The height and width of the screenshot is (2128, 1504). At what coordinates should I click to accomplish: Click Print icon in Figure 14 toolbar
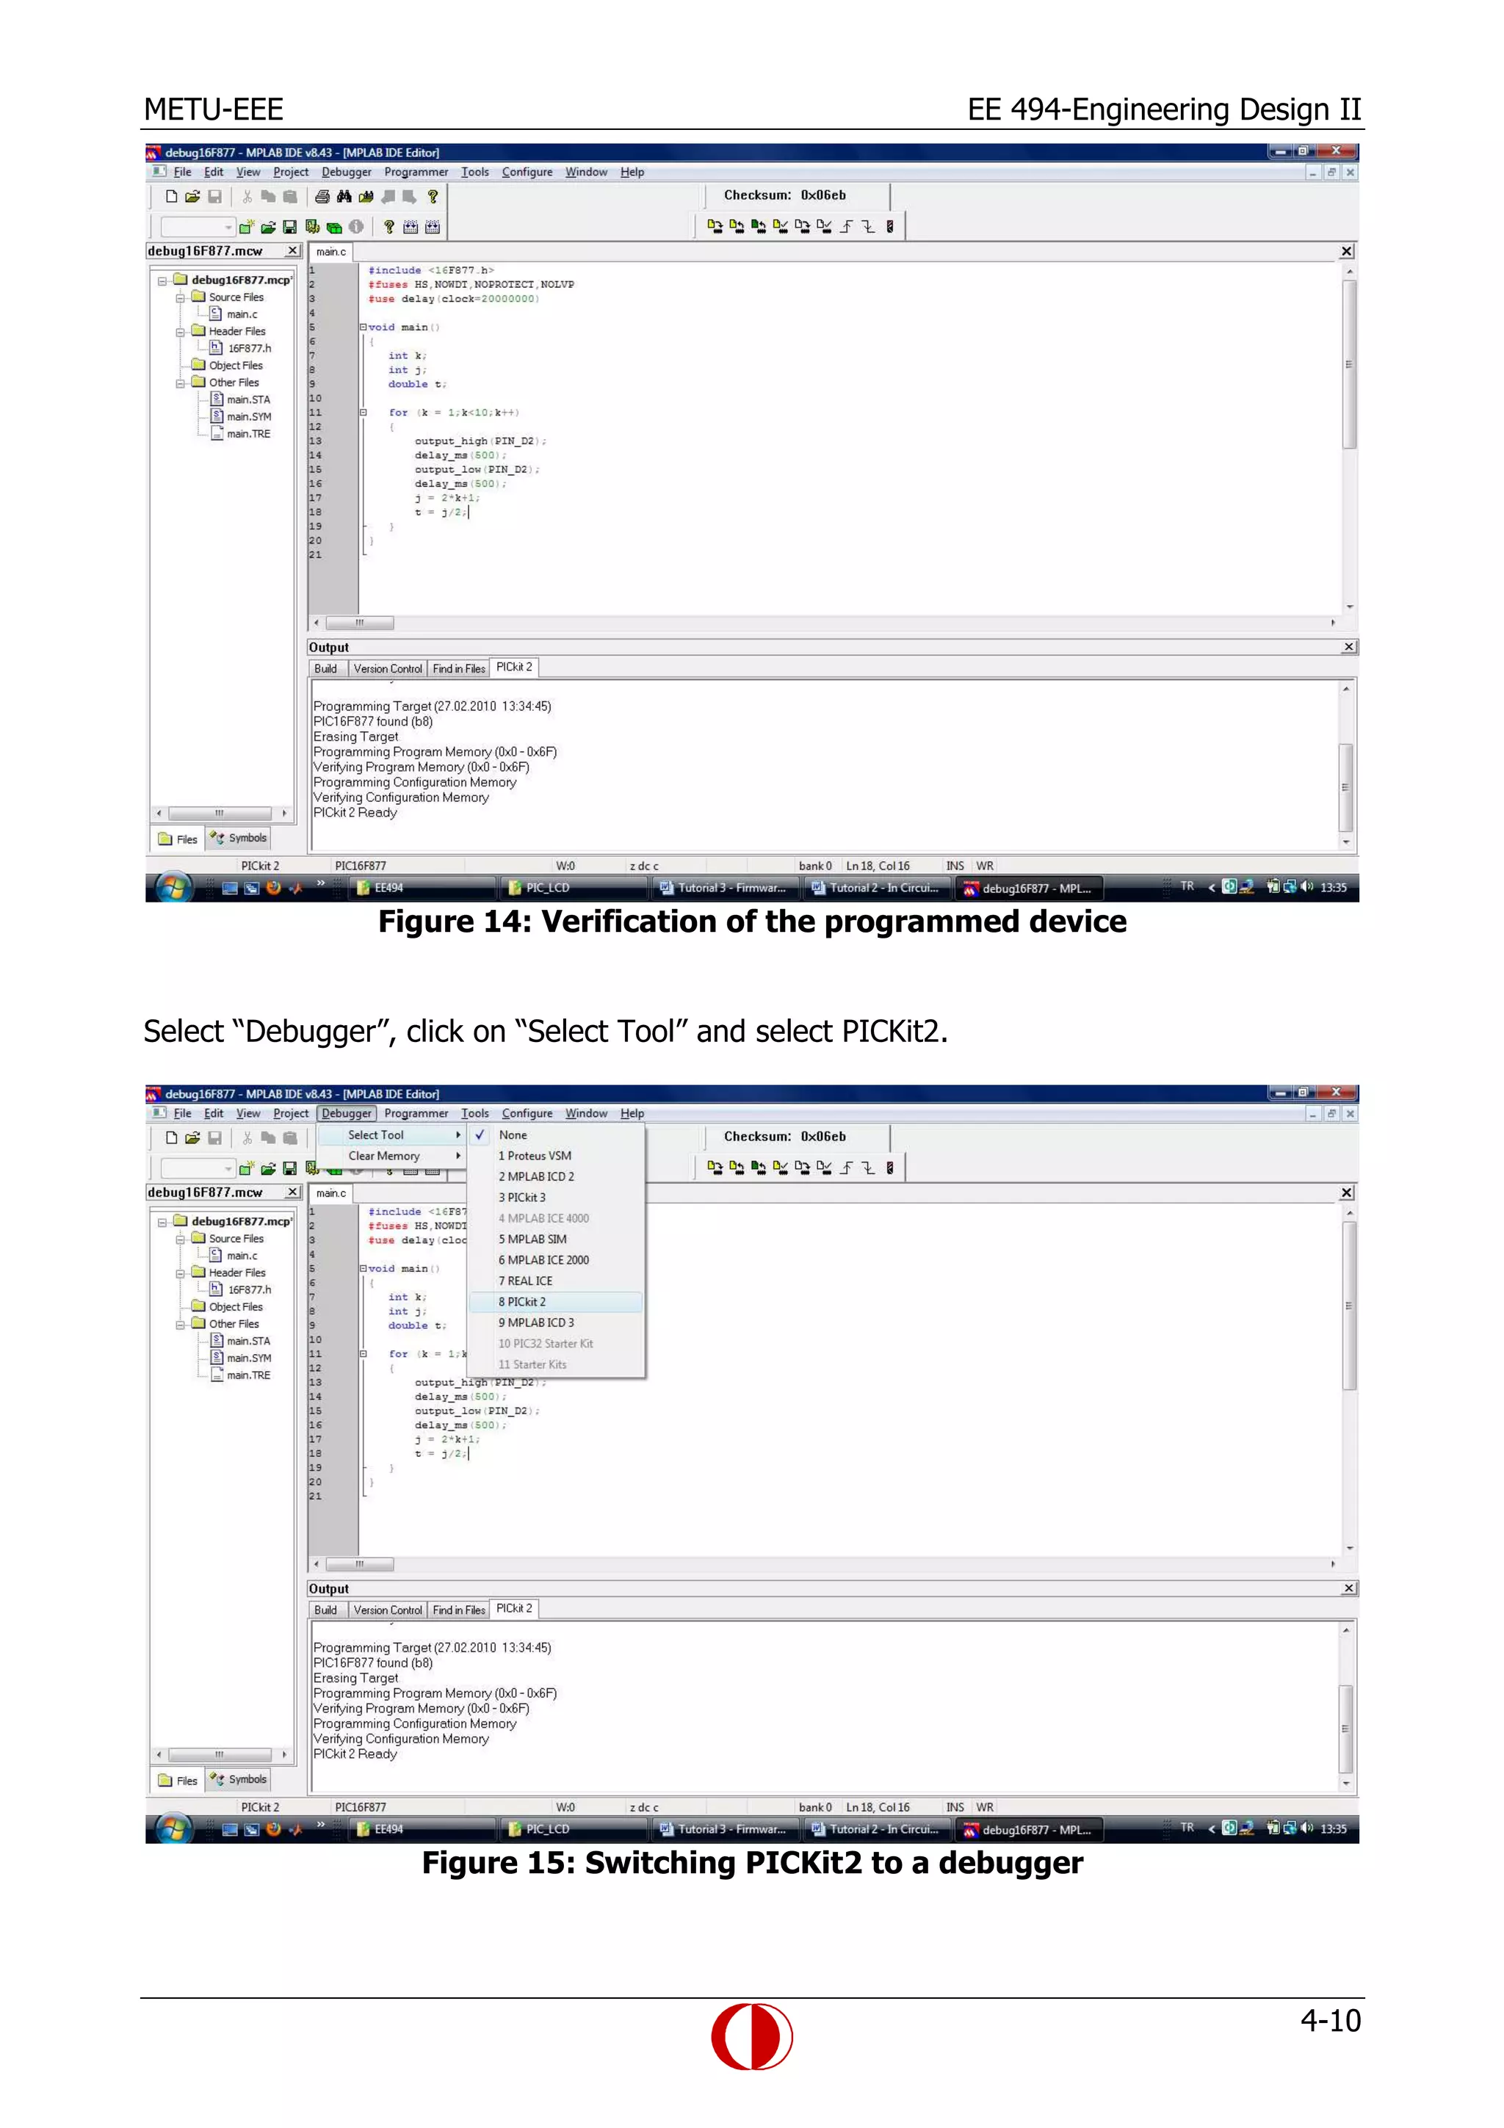click(322, 197)
